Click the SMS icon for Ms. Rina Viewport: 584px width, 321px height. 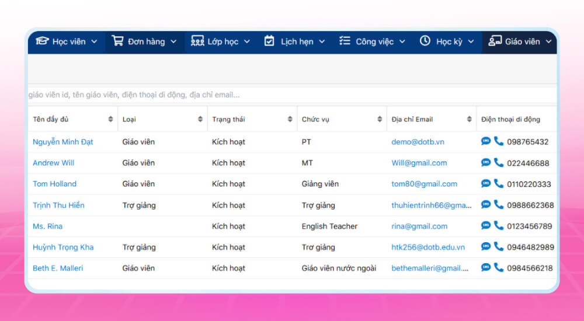486,225
